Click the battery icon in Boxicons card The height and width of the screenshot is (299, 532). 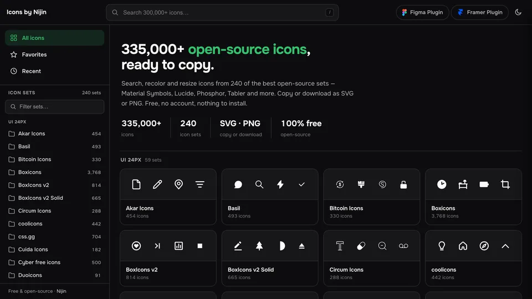coord(484,184)
